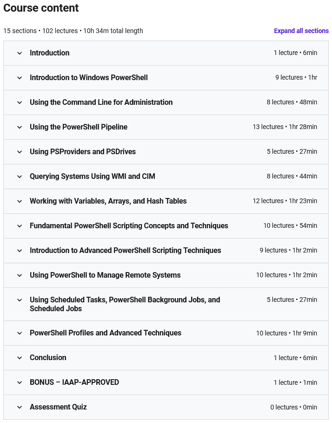This screenshot has width=332, height=423.
Task: Click the Expand all sections link
Action: (x=301, y=31)
